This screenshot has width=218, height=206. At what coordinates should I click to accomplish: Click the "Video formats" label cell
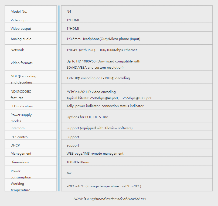tap(22, 63)
